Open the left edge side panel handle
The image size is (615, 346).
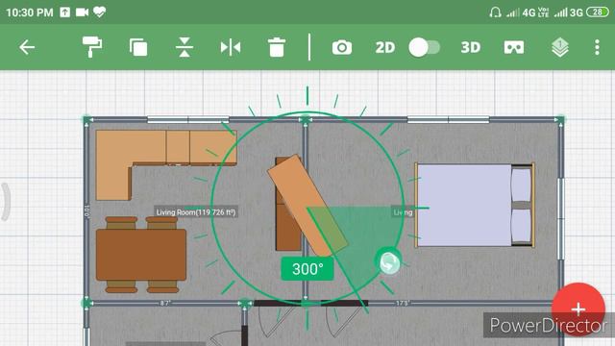pos(5,202)
